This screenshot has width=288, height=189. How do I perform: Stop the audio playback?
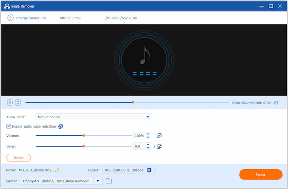(x=18, y=102)
